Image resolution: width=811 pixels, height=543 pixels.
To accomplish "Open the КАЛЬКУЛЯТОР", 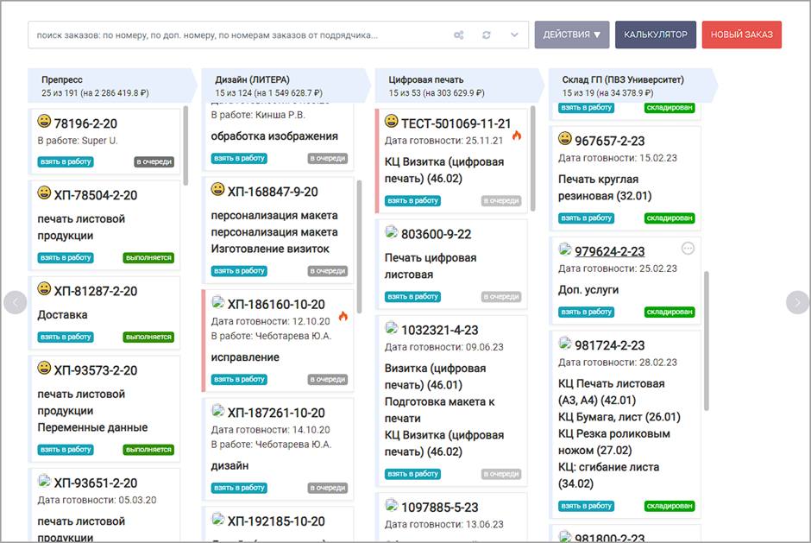I will pos(656,35).
